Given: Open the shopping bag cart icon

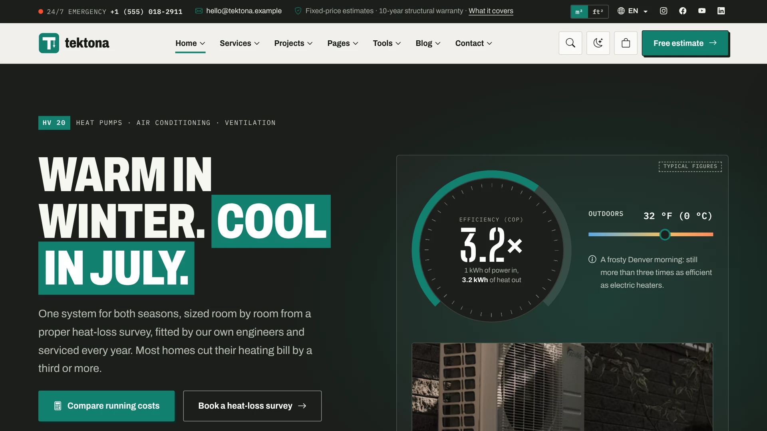Looking at the screenshot, I should [x=626, y=43].
